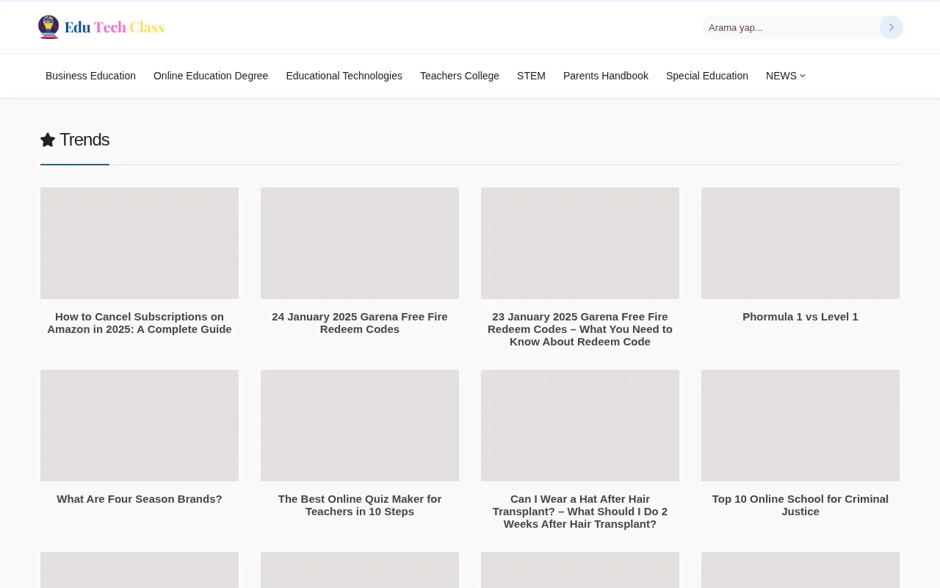Open Phormula 1 vs Level 1 article
Screen dimensions: 940x588
tap(800, 317)
